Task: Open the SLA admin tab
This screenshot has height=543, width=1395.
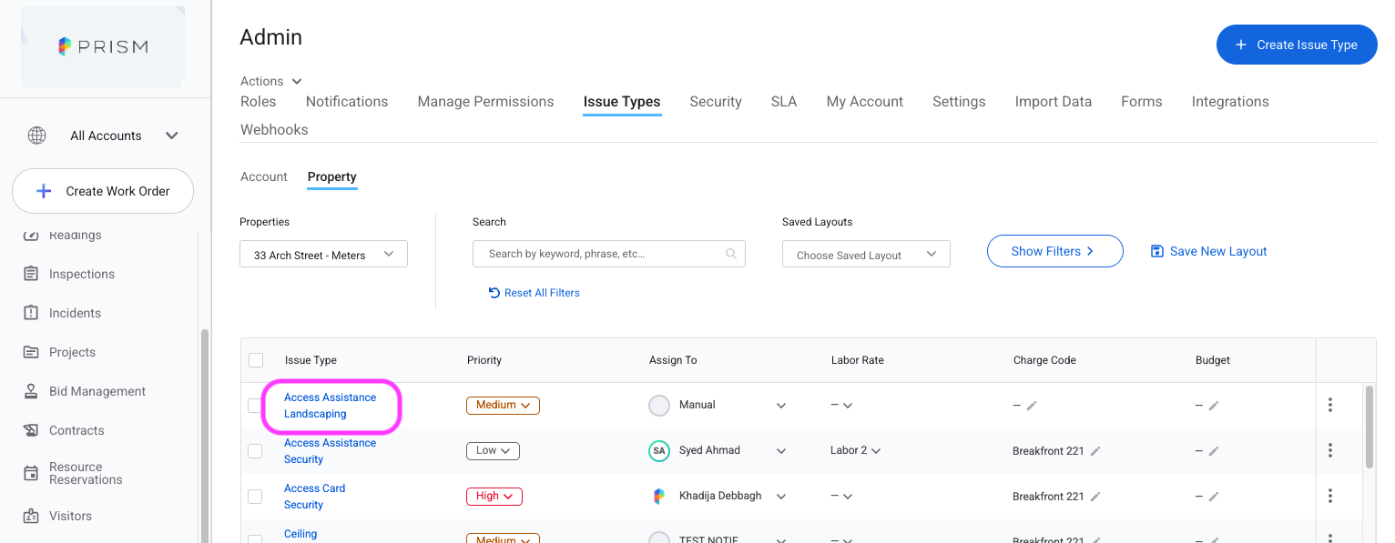Action: click(x=783, y=101)
